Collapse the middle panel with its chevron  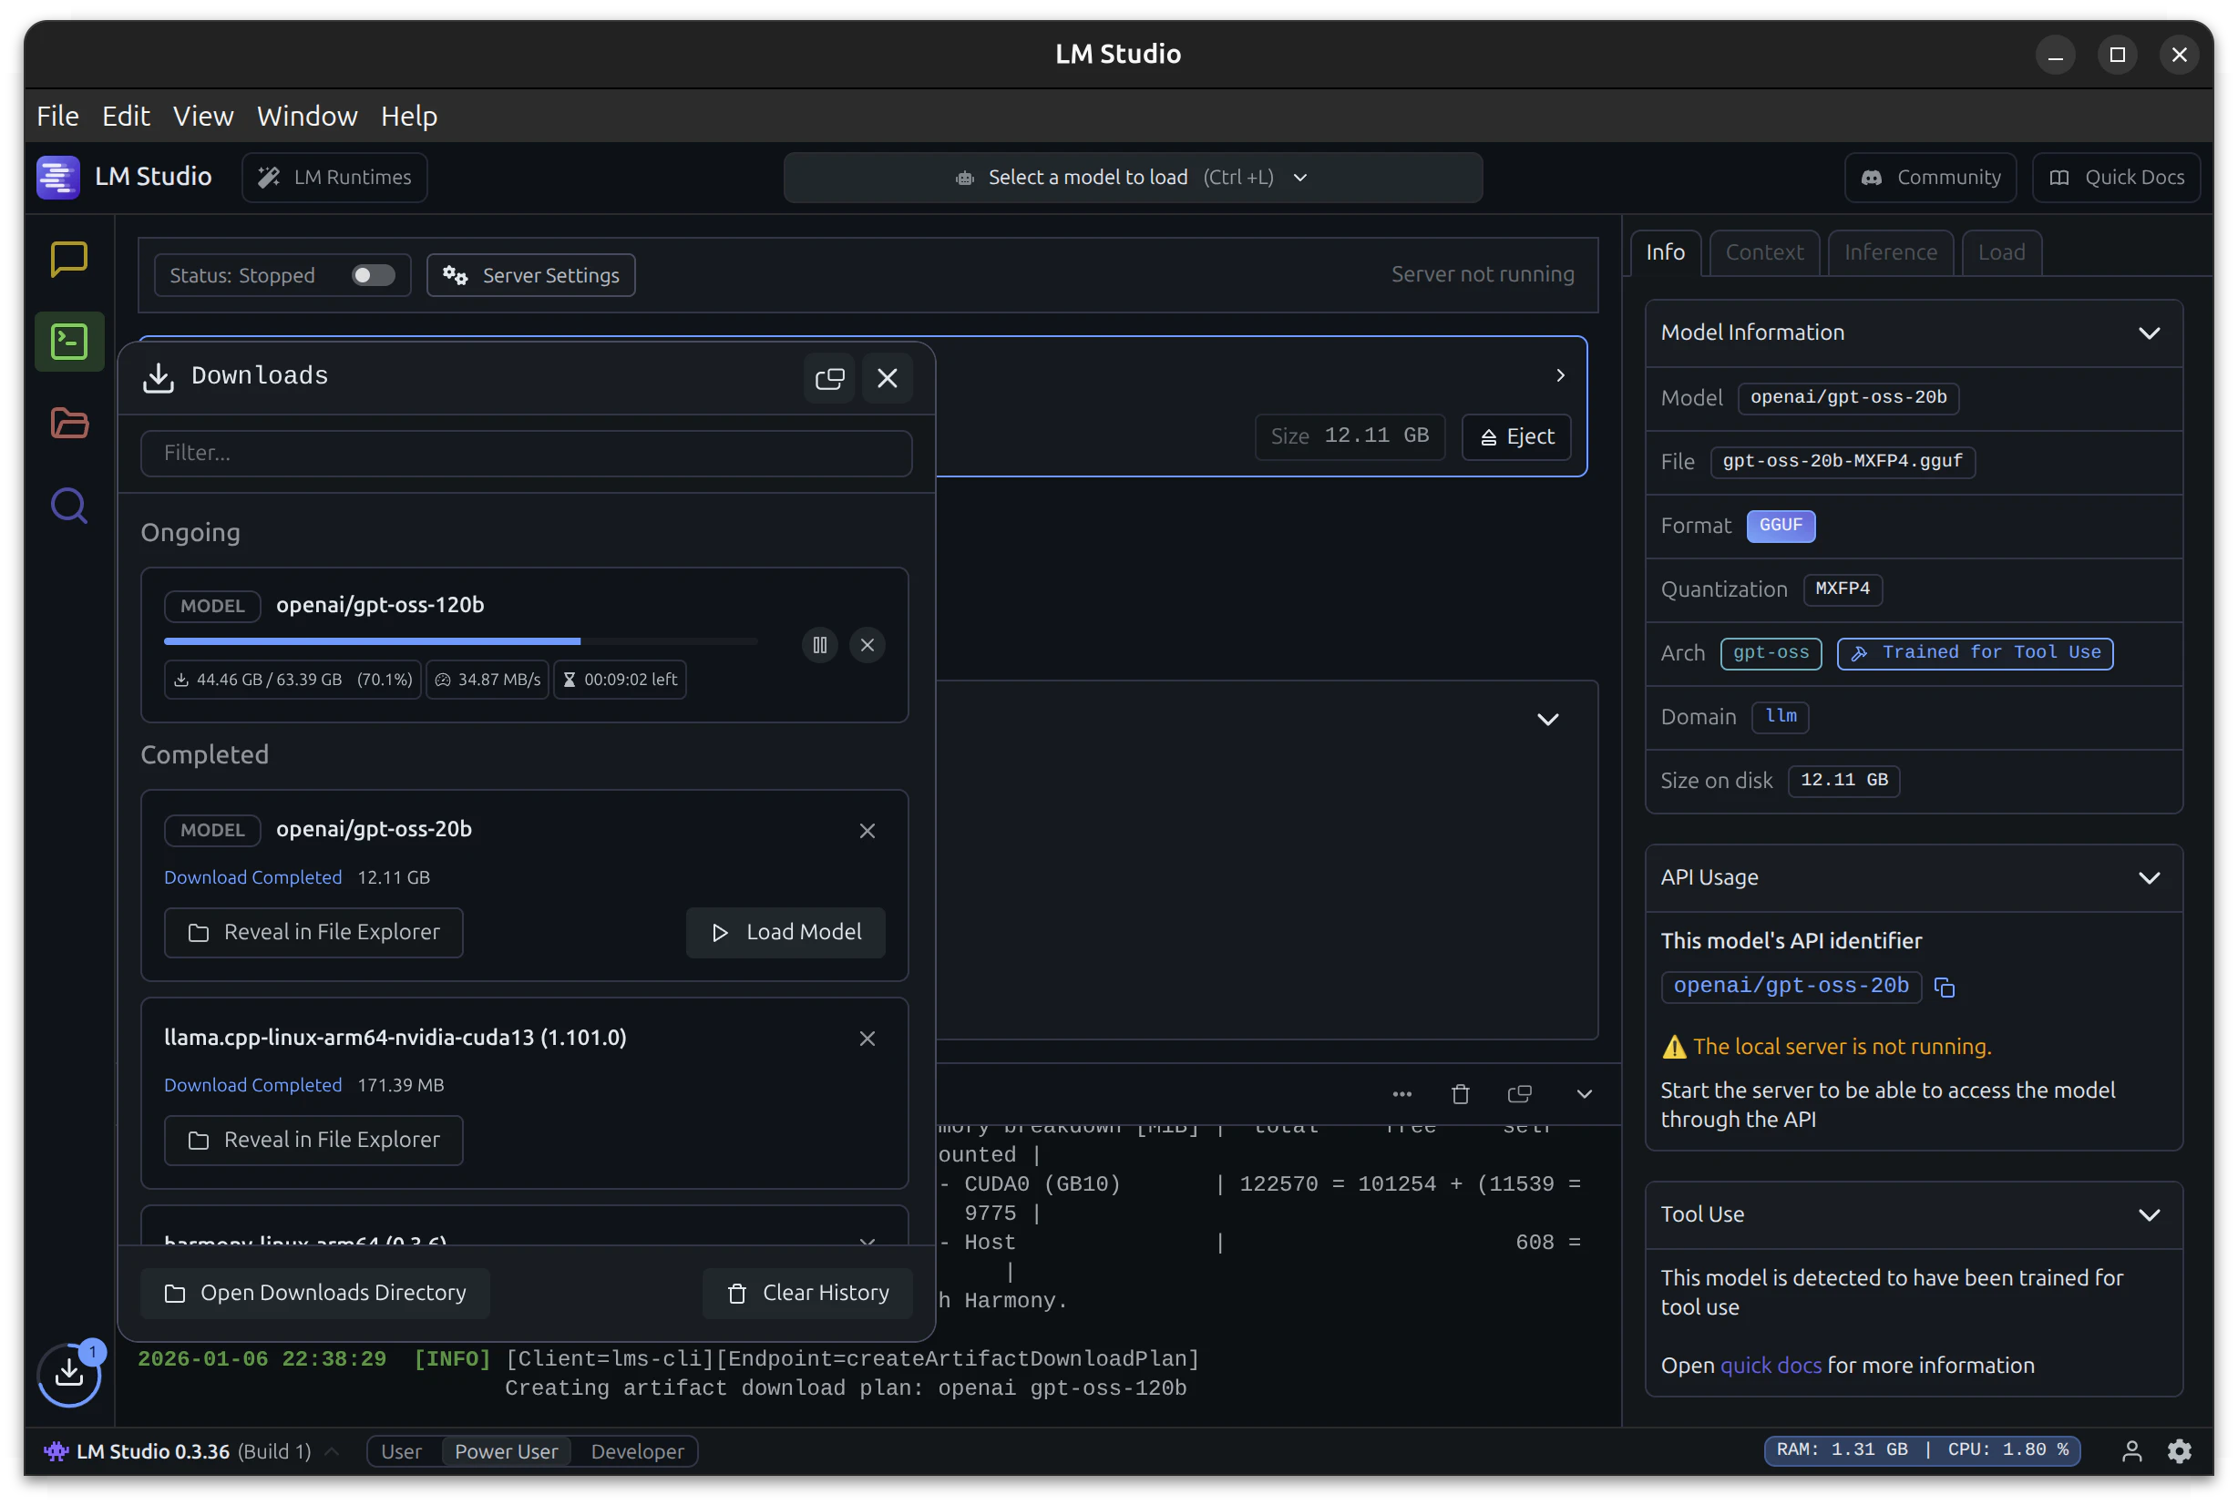(1547, 720)
